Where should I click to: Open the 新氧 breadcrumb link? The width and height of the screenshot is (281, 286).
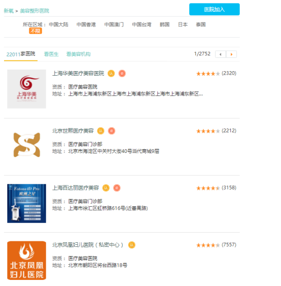pyautogui.click(x=9, y=11)
